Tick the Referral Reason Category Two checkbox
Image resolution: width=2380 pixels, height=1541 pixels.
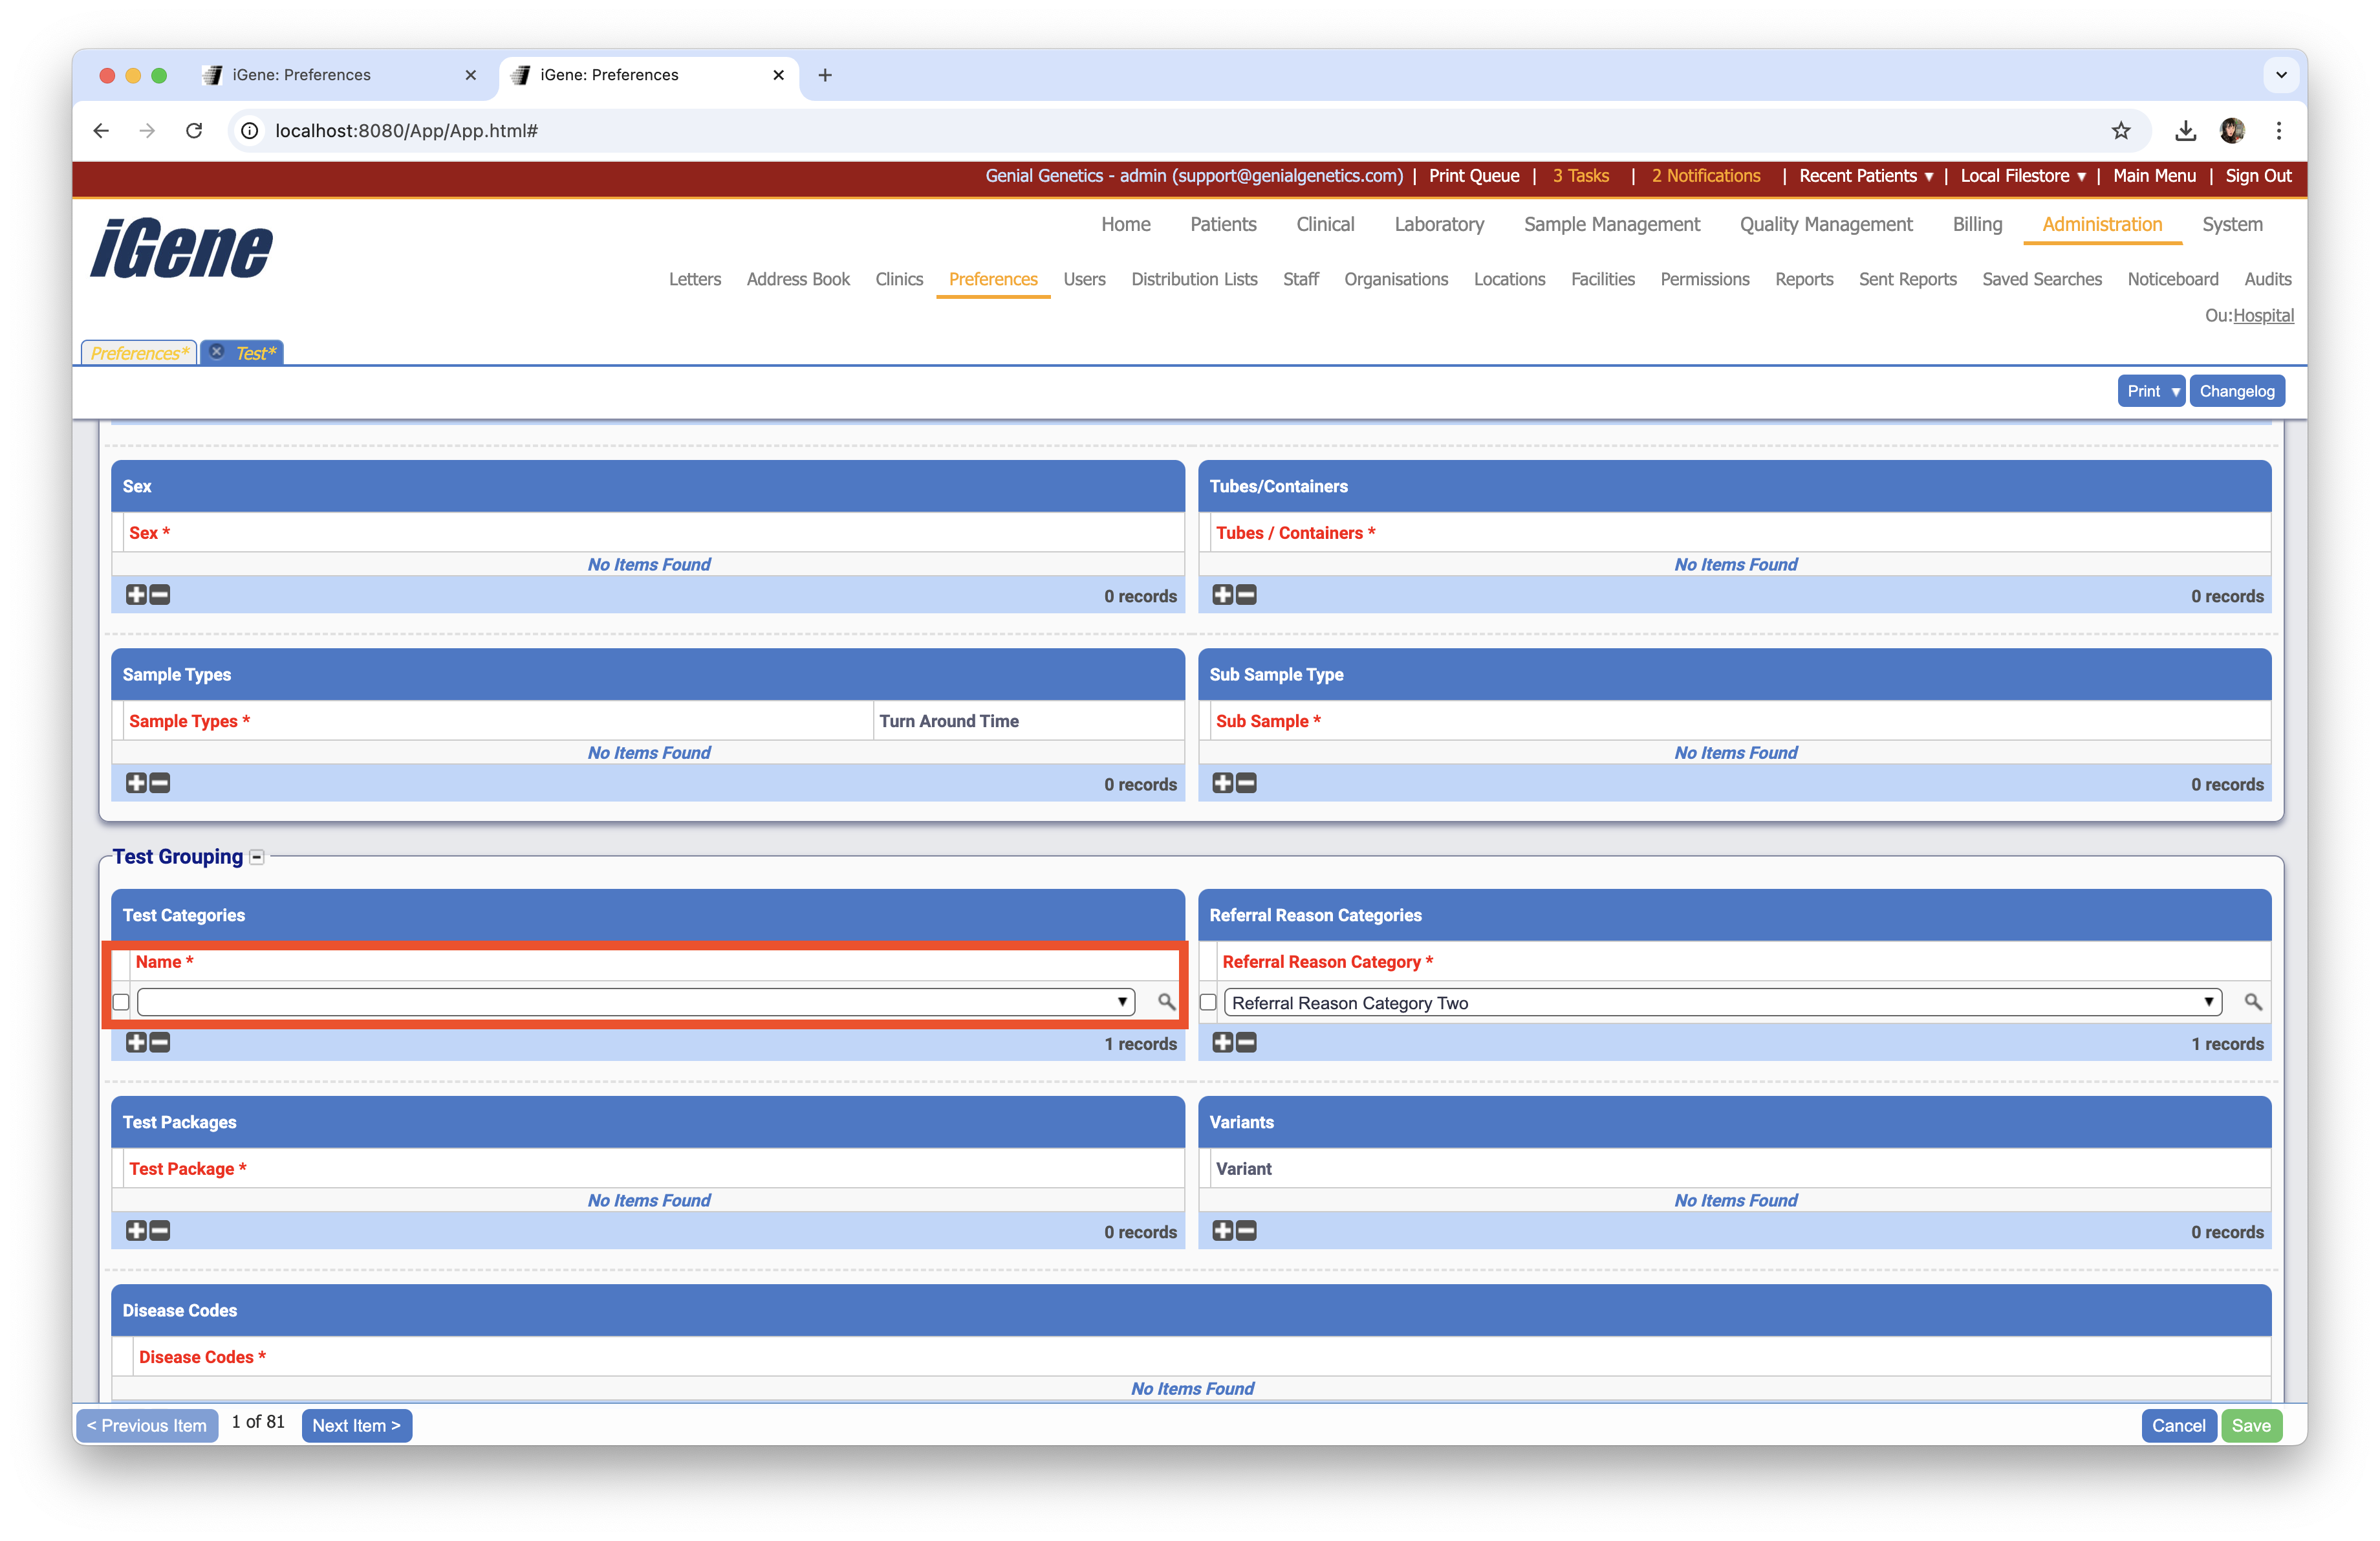[x=1208, y=1002]
